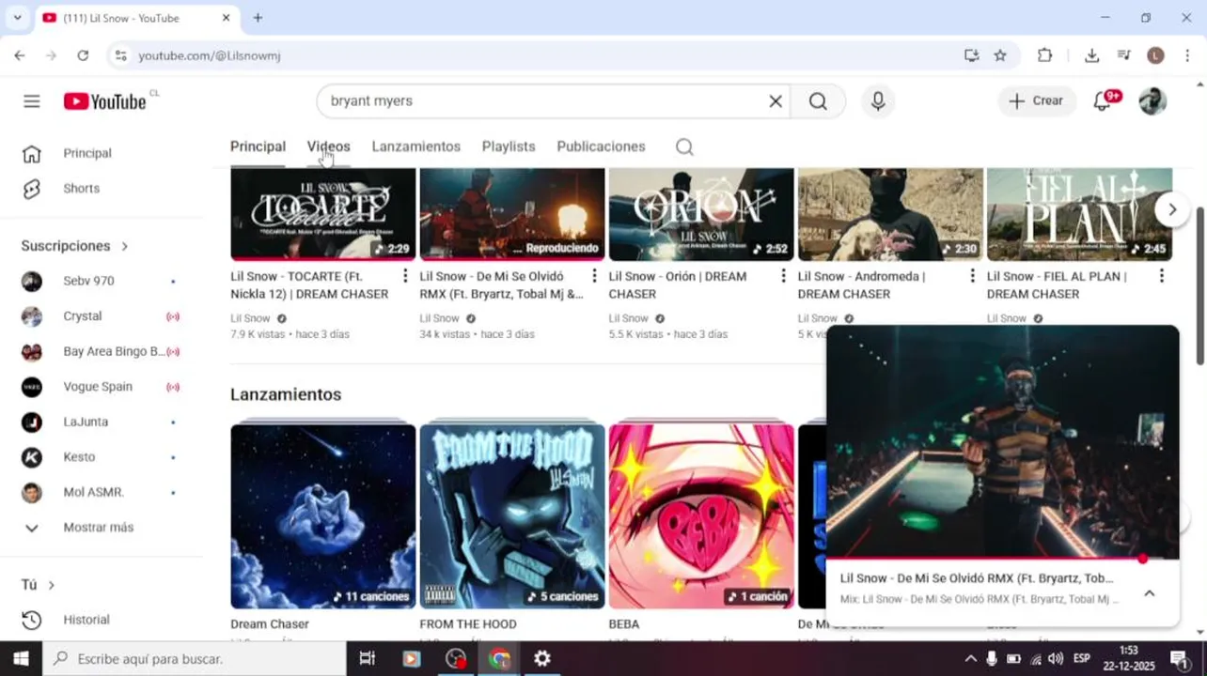Open the notifications bell
Image resolution: width=1207 pixels, height=676 pixels.
pyautogui.click(x=1103, y=100)
